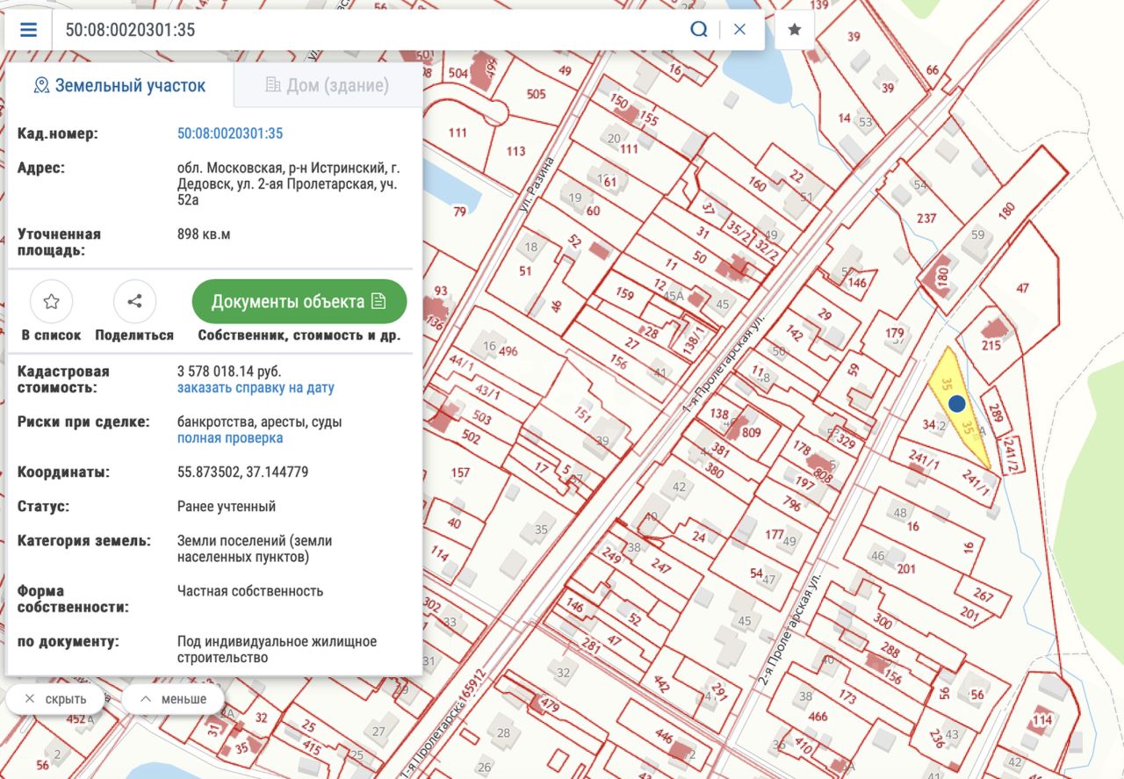This screenshot has width=1124, height=779.
Task: Click the star favorites button
Action: (795, 30)
